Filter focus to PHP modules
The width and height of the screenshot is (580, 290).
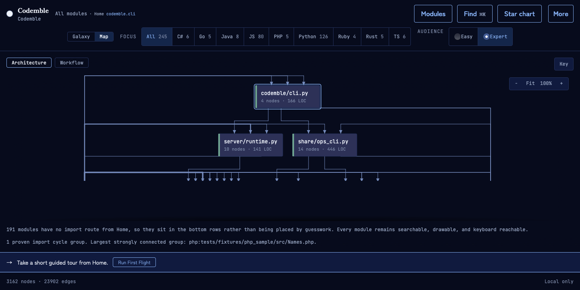pos(281,37)
